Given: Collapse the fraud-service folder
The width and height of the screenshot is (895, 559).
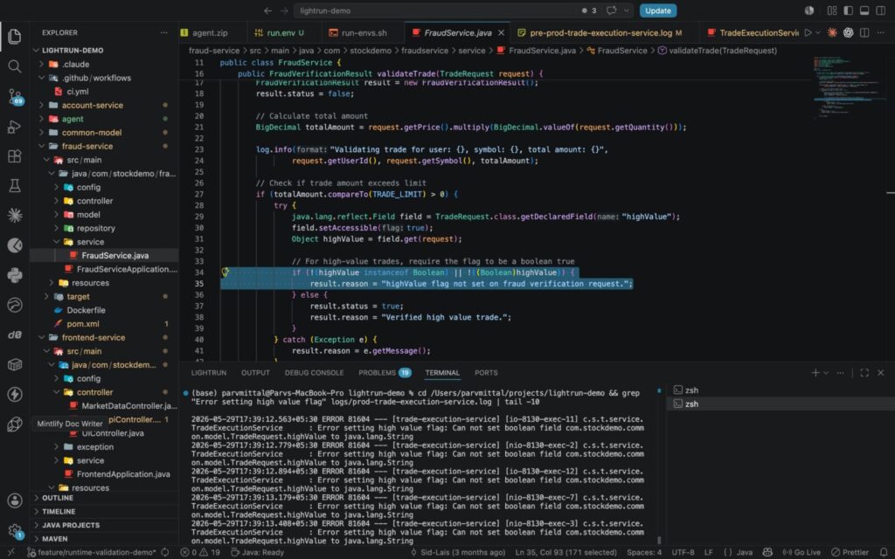Looking at the screenshot, I should pyautogui.click(x=87, y=146).
